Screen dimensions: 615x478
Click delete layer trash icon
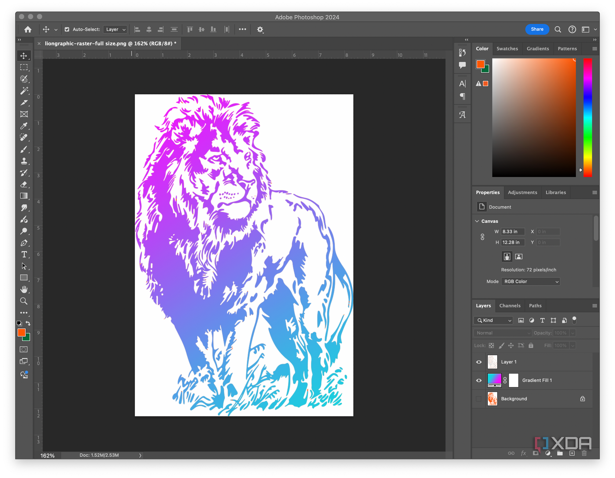coord(584,453)
